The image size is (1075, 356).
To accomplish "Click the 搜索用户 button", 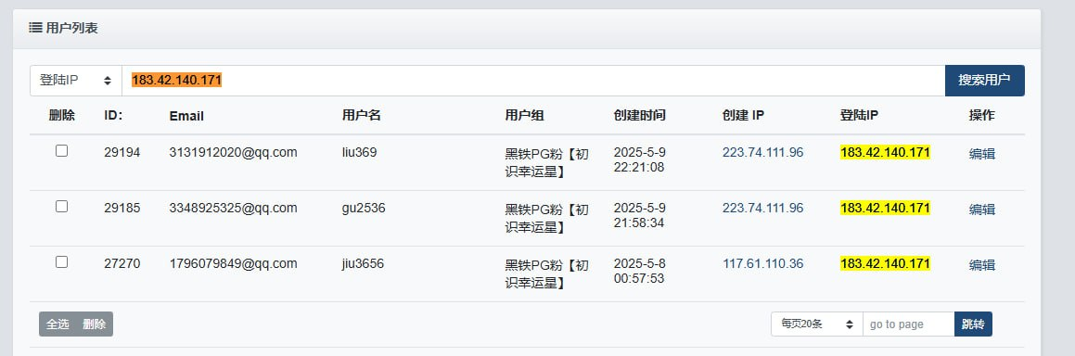I will click(984, 81).
